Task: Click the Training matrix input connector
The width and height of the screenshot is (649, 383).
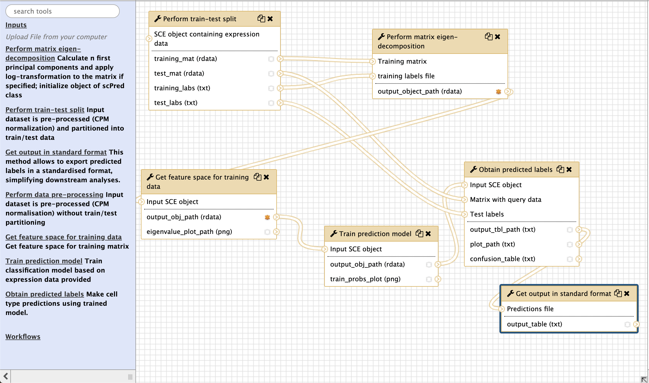Action: click(373, 61)
